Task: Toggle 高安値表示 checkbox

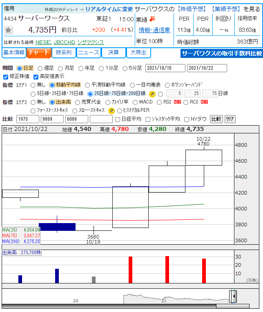Action: [36, 77]
